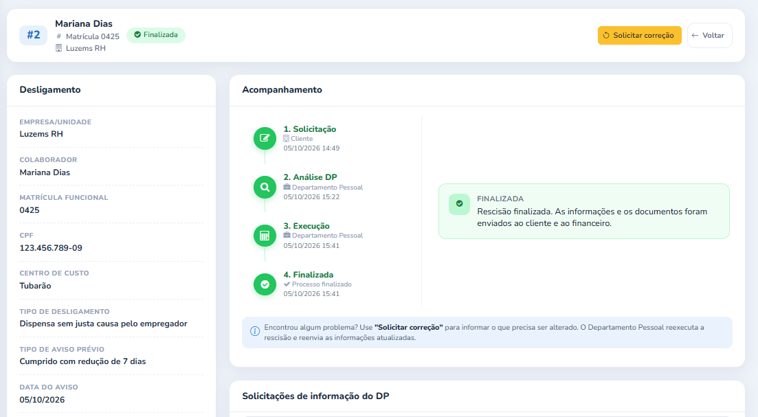Click the step title '4. Finalizada'
This screenshot has width=758, height=417.
(309, 275)
